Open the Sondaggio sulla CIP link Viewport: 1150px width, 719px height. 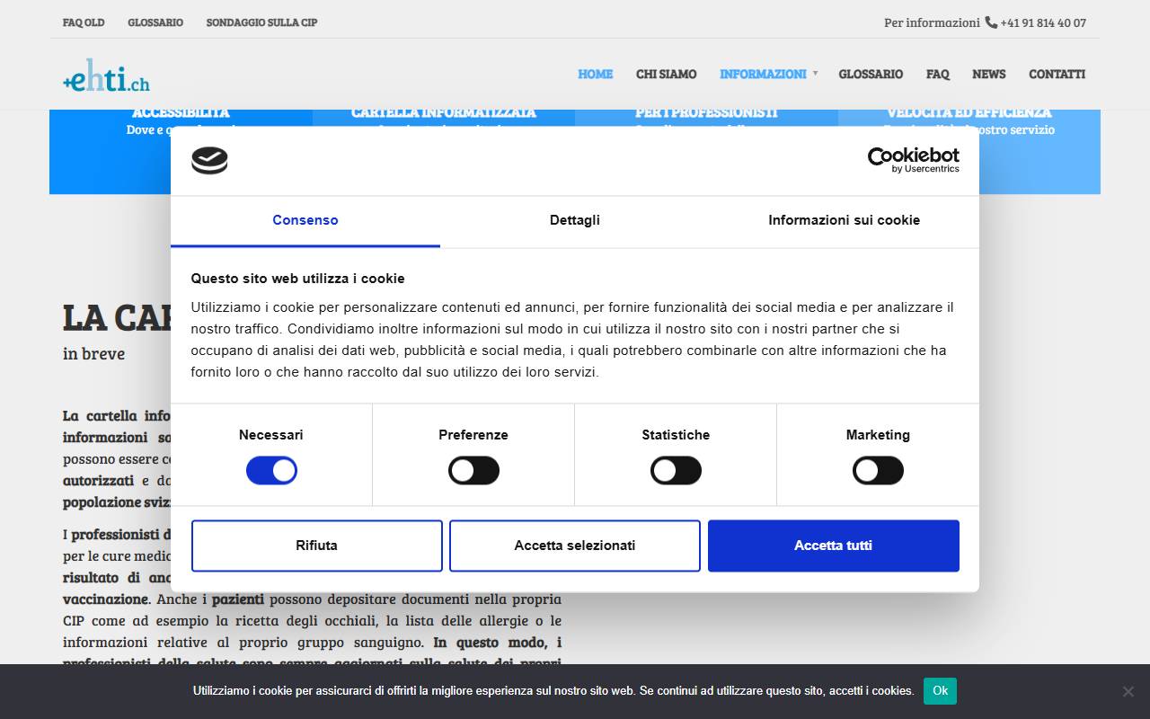tap(261, 22)
